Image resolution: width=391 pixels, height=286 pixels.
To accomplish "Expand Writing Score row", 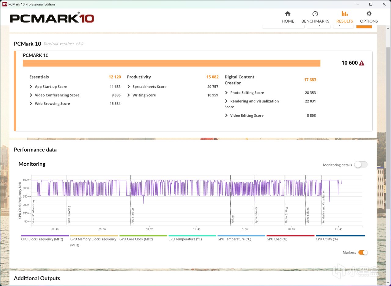I will [x=141, y=95].
